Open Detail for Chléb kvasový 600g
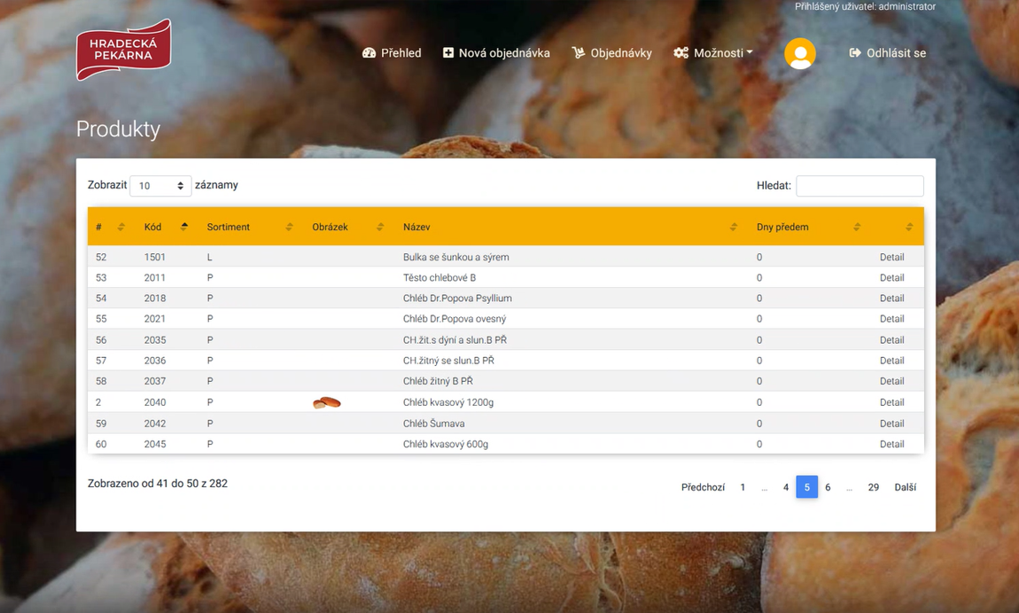The width and height of the screenshot is (1019, 613). tap(891, 444)
